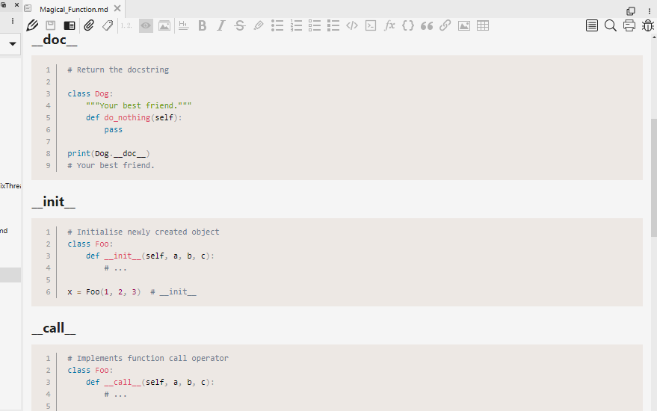The height and width of the screenshot is (411, 657).
Task: Apply strikethrough formatting
Action: pos(240,25)
